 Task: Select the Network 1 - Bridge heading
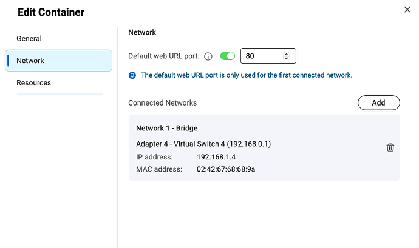pyautogui.click(x=166, y=128)
